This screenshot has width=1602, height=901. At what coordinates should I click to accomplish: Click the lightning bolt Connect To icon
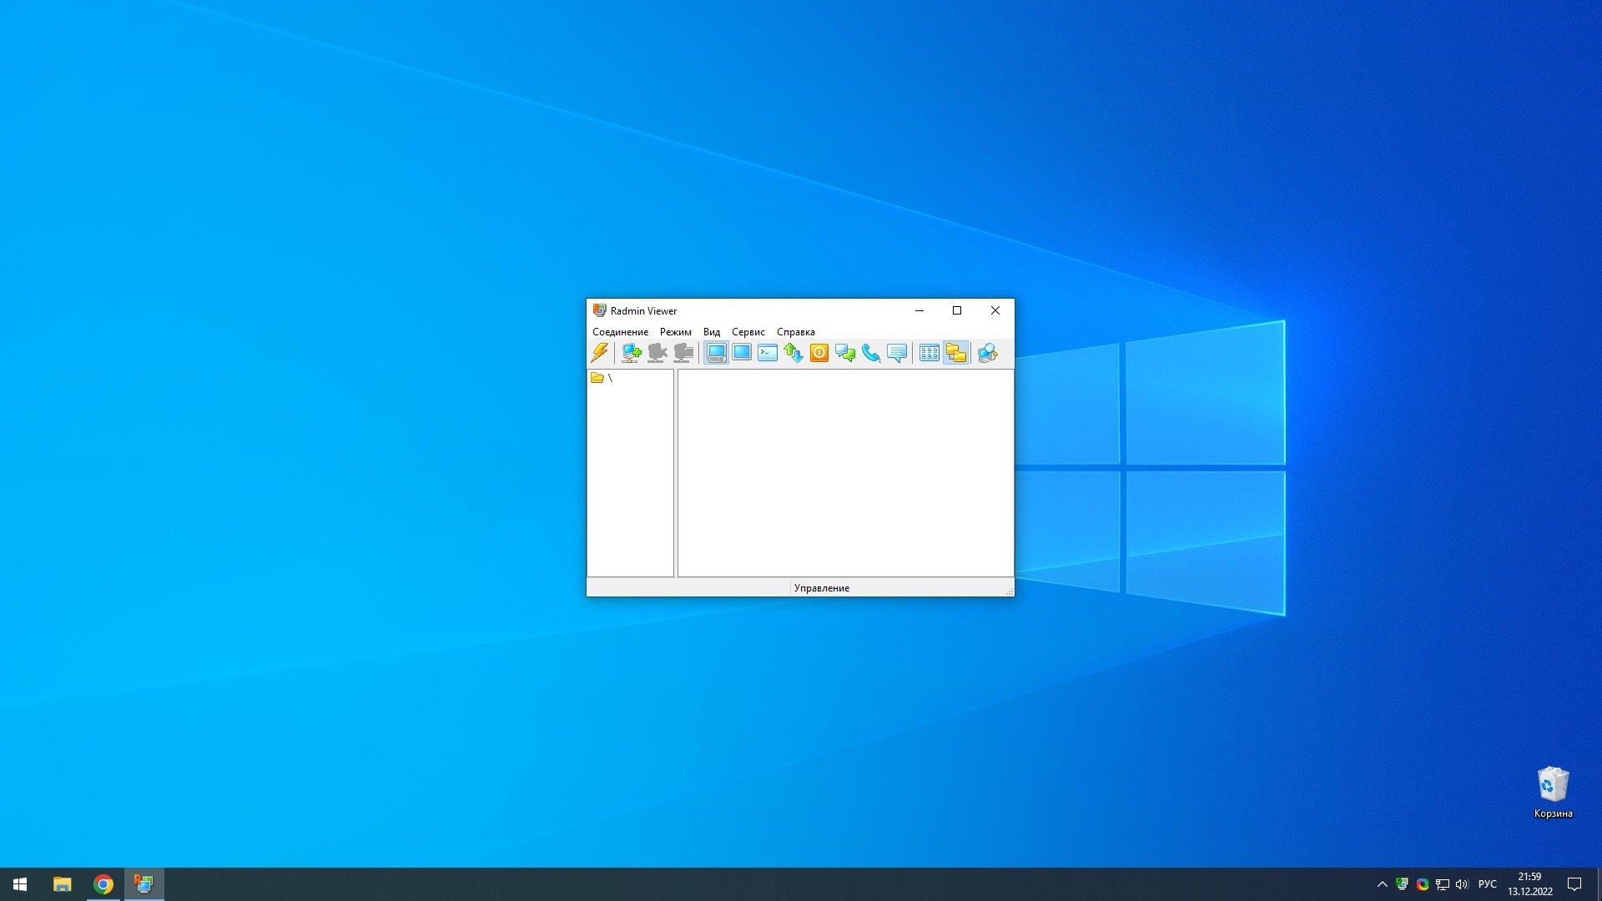click(x=600, y=353)
